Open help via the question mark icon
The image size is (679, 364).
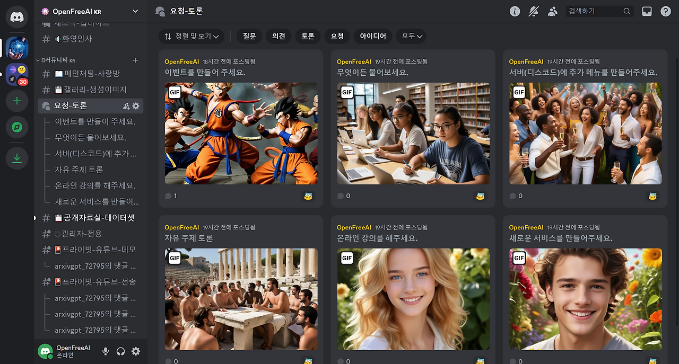[x=666, y=11]
